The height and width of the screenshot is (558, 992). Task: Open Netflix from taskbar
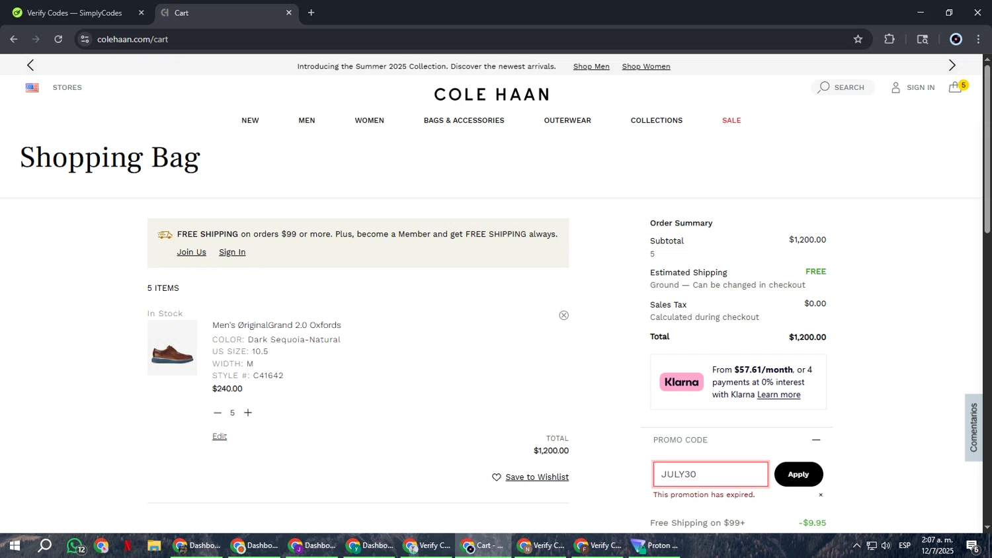[128, 545]
